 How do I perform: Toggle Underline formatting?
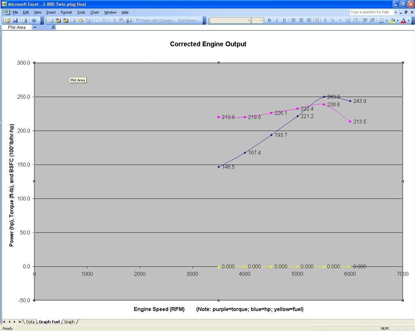[284, 20]
